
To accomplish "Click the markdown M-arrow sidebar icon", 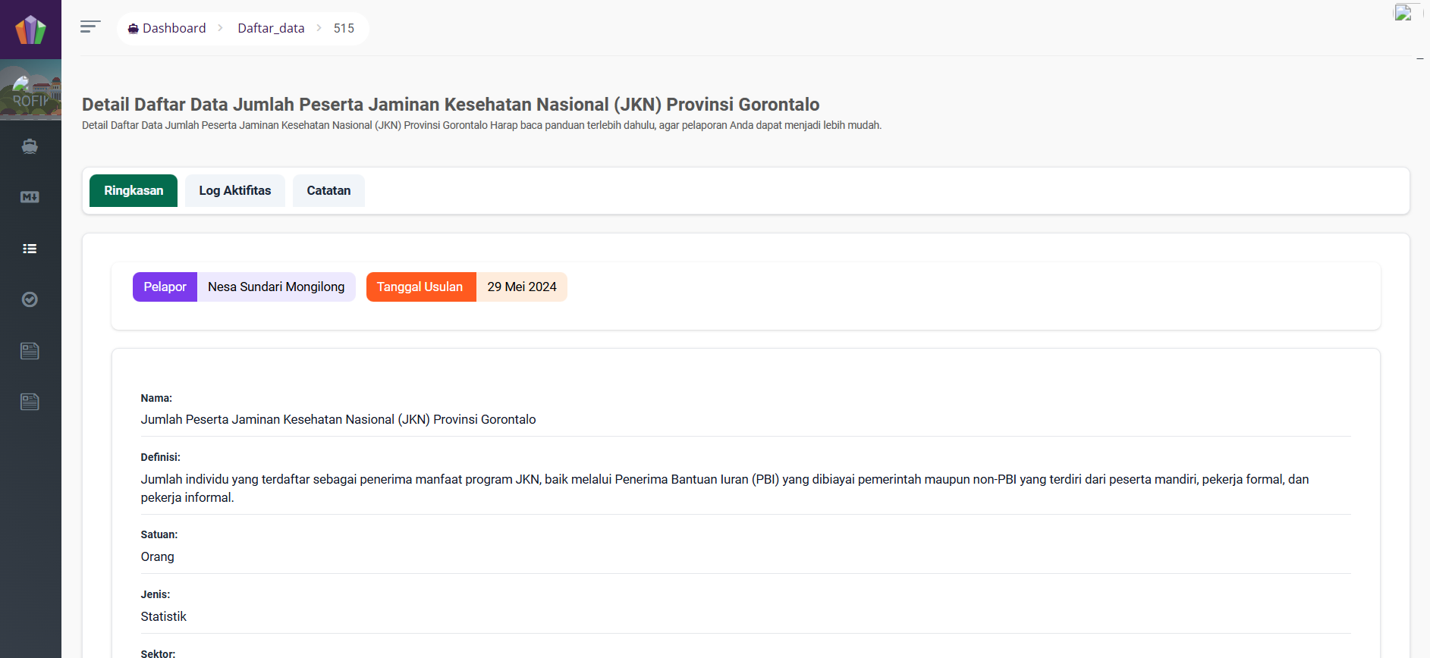I will point(30,197).
